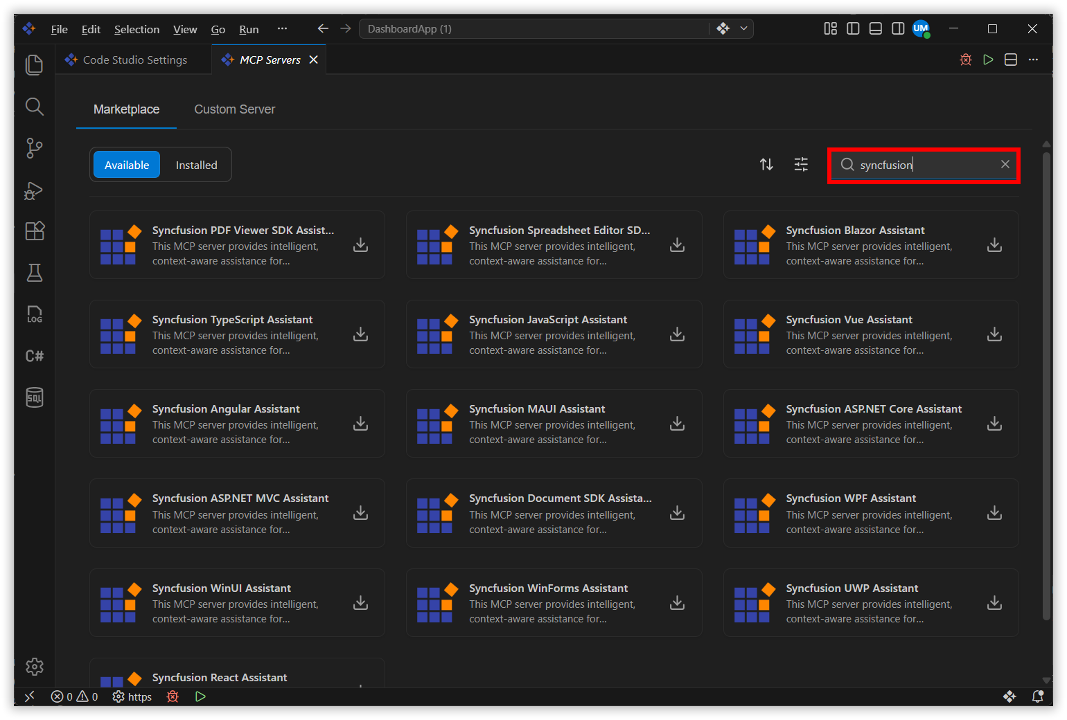Image resolution: width=1067 pixels, height=720 pixels.
Task: Switch to Code Studio Settings tab
Action: (x=134, y=60)
